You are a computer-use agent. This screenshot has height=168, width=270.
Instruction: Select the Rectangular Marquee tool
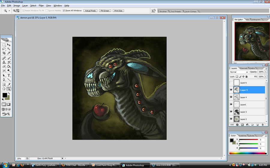tap(4, 45)
